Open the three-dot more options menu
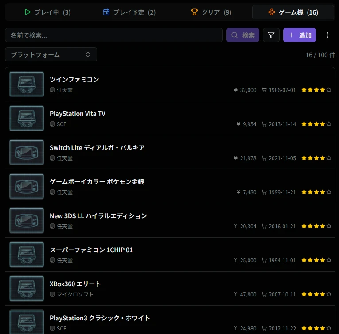Viewport: 339px width, 334px height. pyautogui.click(x=327, y=35)
